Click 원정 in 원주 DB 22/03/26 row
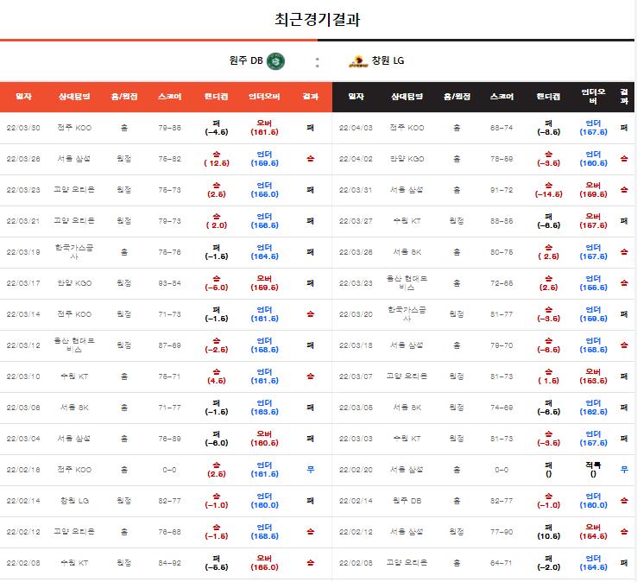Screen dimensions: 637x582 [124, 159]
